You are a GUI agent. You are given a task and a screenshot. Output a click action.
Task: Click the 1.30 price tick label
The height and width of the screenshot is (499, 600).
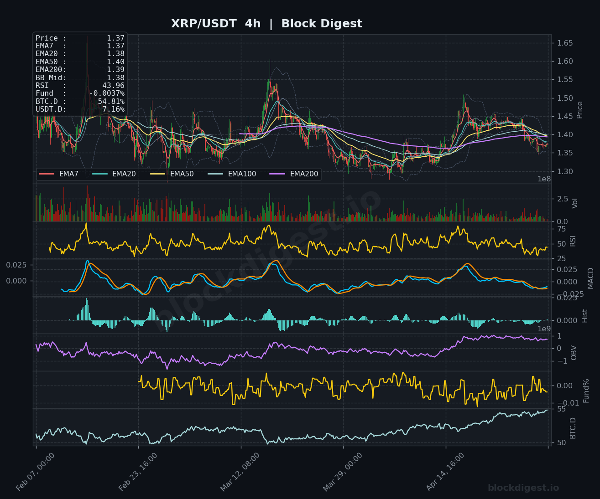(x=565, y=171)
